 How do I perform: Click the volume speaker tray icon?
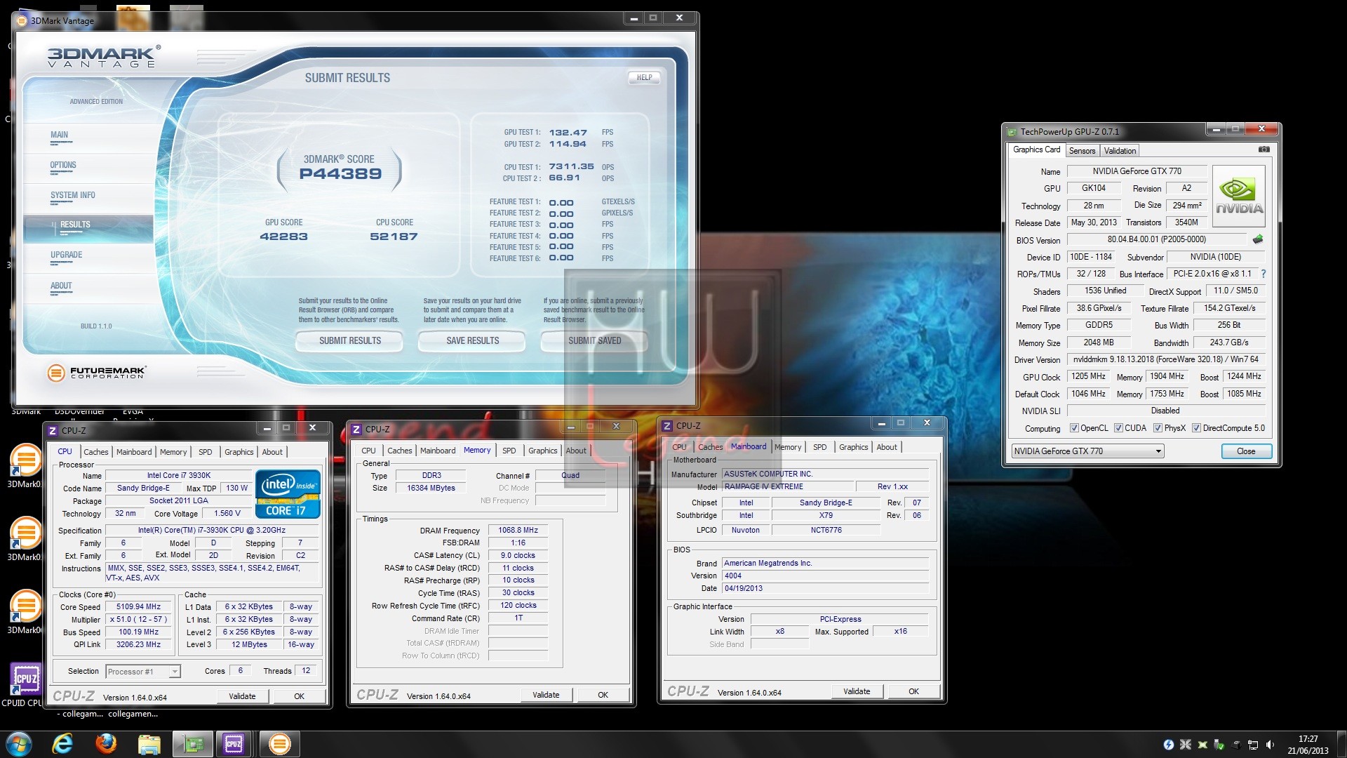[x=1270, y=745]
